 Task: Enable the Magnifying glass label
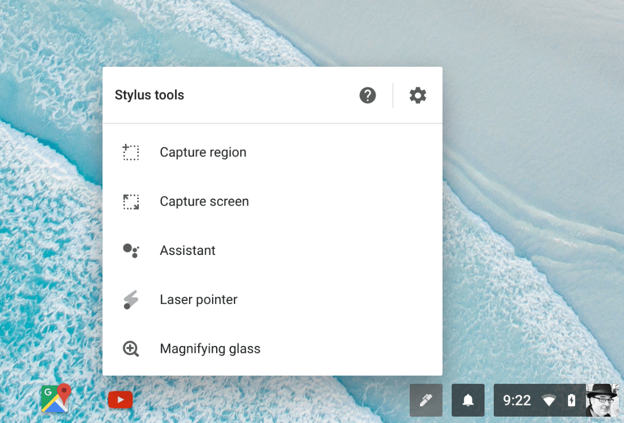[210, 349]
